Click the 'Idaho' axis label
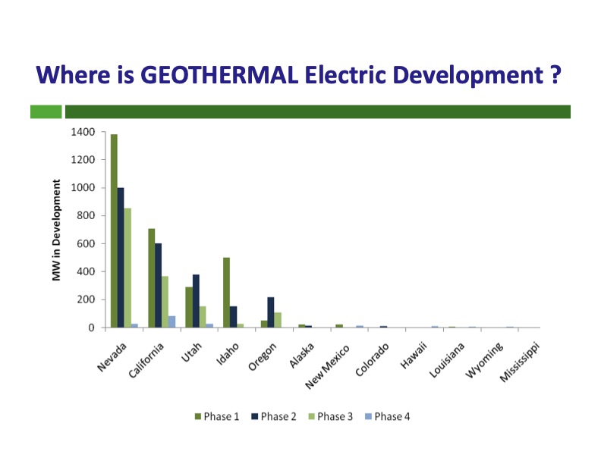This screenshot has width=601, height=464. 228,353
